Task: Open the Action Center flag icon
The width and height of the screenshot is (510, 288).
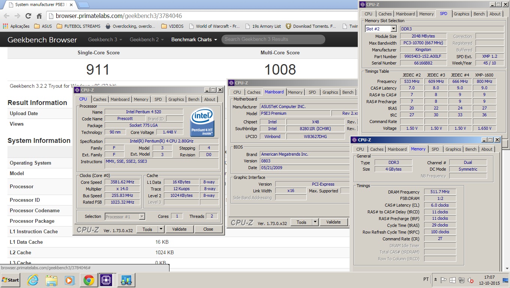Action: point(444,280)
